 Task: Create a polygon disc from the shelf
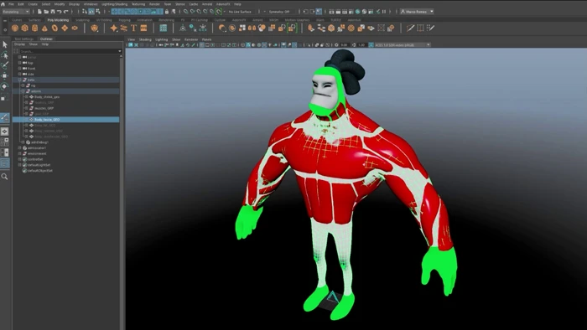click(x=75, y=28)
